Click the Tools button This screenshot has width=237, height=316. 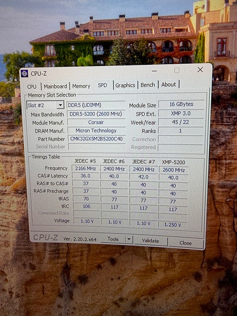pyautogui.click(x=113, y=239)
